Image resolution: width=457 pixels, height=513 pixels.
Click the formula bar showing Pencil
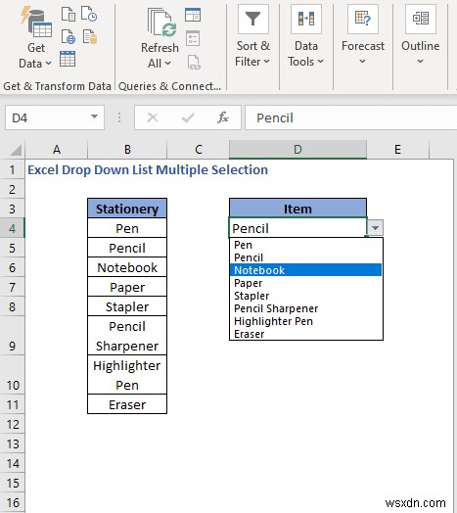[350, 117]
